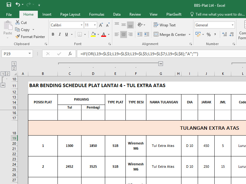Toggle underline formatting on selected cell
This screenshot has height=184, width=246.
[x=66, y=34]
